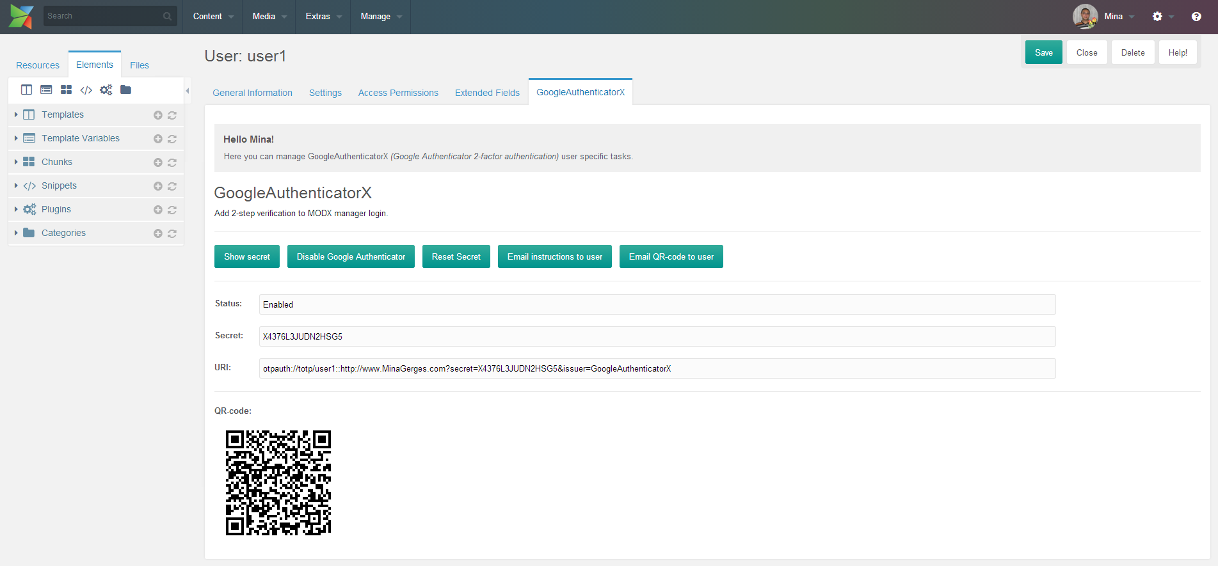
Task: Select the Plugins tree item label
Action: [x=56, y=209]
